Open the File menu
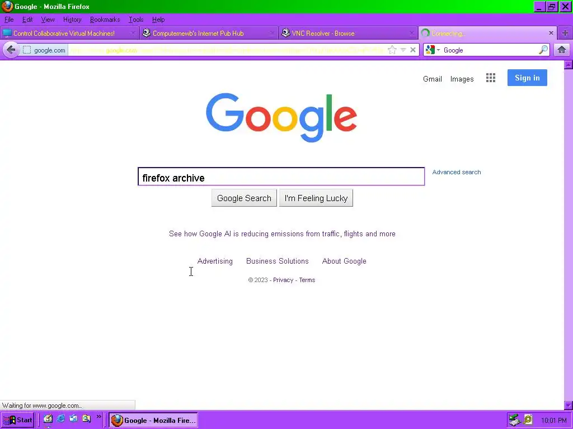 point(9,20)
